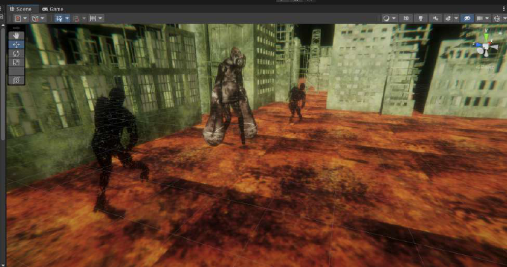Click the tool handle pivot position icon
Screen dimensions: 507x267
coord(18,18)
